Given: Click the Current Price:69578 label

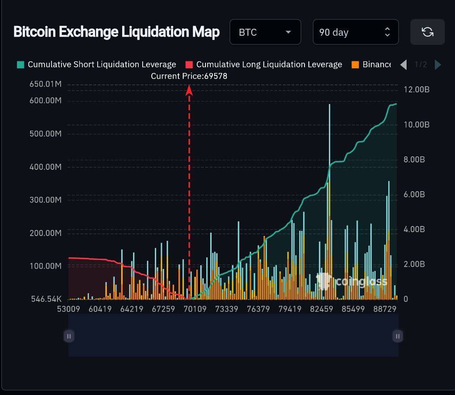Looking at the screenshot, I should click(x=189, y=76).
